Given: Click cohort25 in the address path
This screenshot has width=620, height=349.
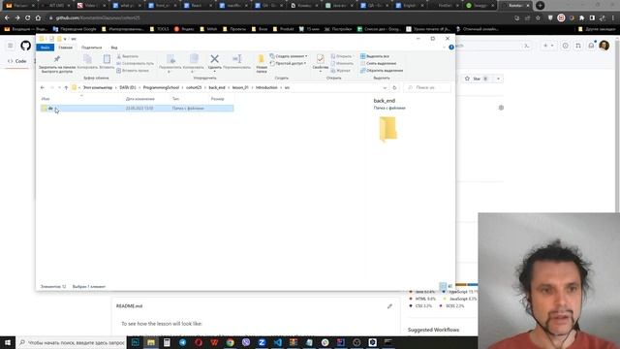Looking at the screenshot, I should (x=194, y=87).
